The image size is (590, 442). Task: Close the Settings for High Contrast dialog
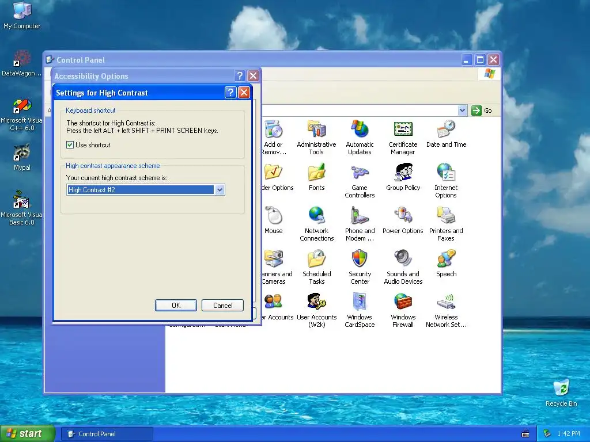pos(244,93)
